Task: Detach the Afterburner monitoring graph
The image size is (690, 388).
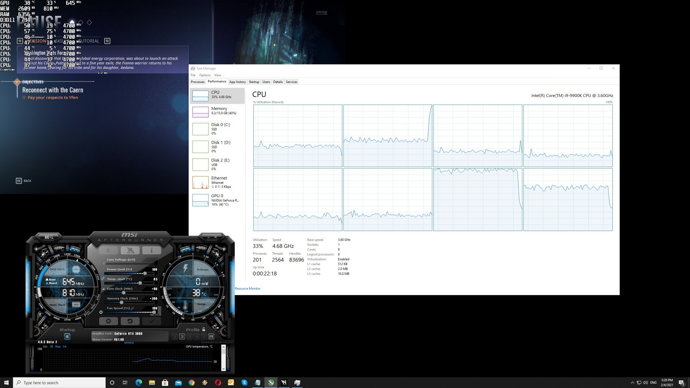Action: (129, 343)
